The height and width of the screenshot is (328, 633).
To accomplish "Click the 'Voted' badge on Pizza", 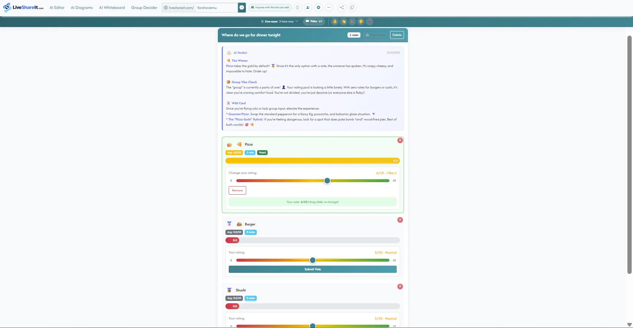I will click(262, 152).
